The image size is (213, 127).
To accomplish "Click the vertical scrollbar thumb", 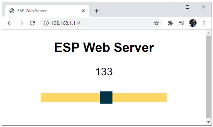I will [208, 77].
